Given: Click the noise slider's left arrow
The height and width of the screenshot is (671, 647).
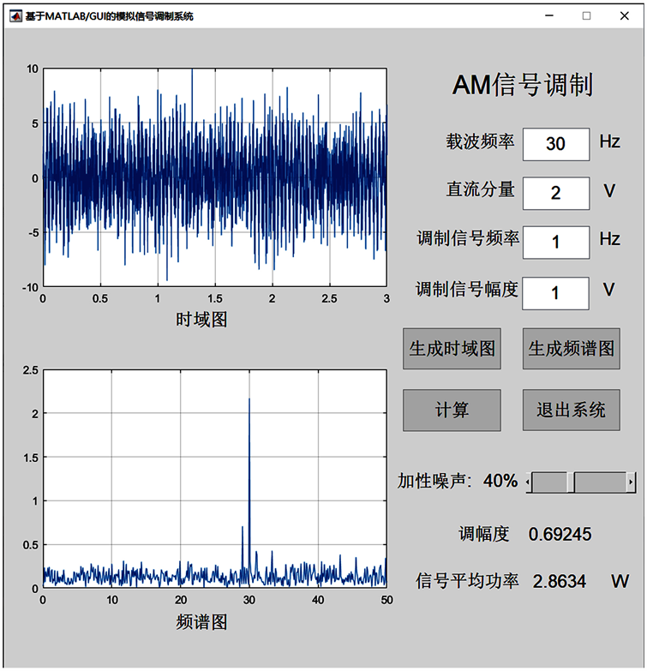Looking at the screenshot, I should point(529,482).
